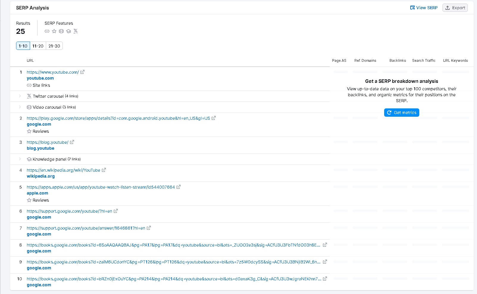Select the 1-10 results tab
Image resolution: width=477 pixels, height=294 pixels.
[23, 46]
